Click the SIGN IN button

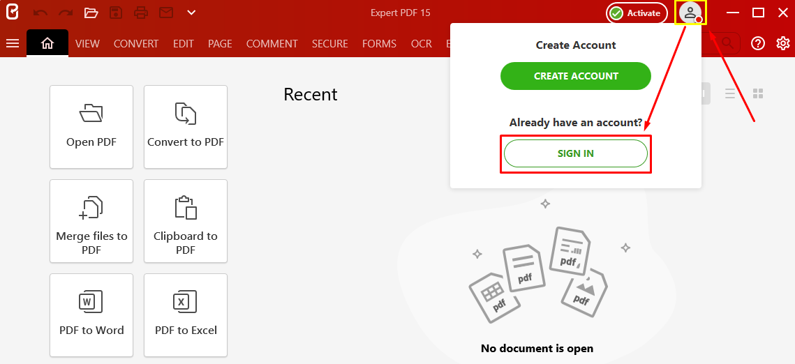point(575,153)
